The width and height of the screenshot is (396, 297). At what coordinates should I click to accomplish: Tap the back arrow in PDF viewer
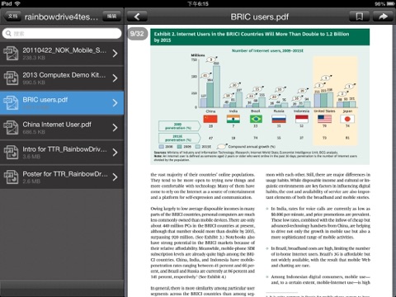point(137,16)
